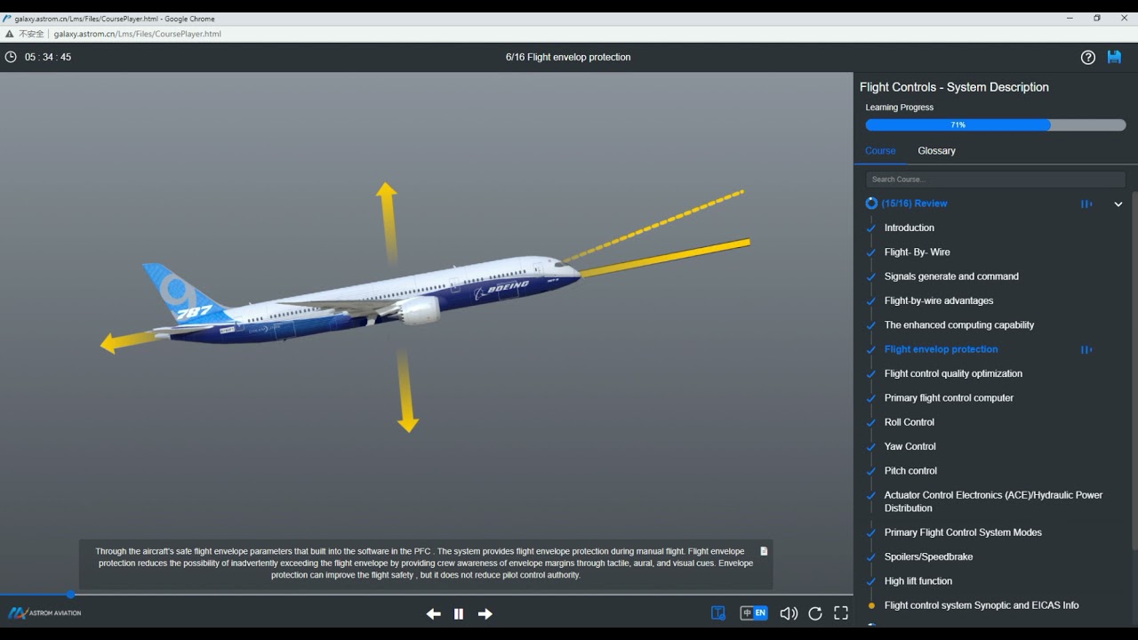Image resolution: width=1138 pixels, height=640 pixels.
Task: Click the elapsed time clock icon
Action: 11,57
